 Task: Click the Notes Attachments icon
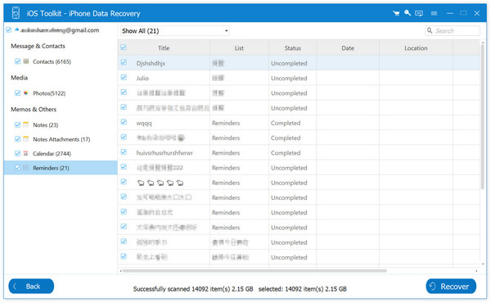tap(26, 139)
